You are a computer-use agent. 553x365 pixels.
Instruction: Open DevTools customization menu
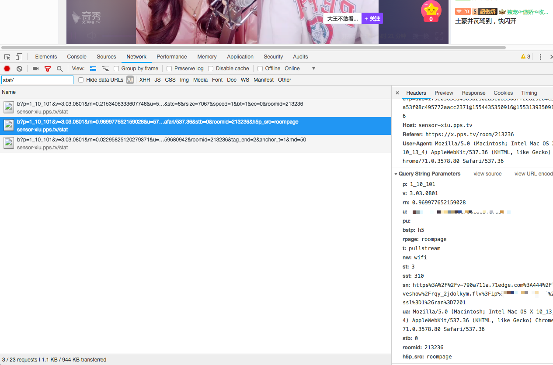[x=540, y=56]
